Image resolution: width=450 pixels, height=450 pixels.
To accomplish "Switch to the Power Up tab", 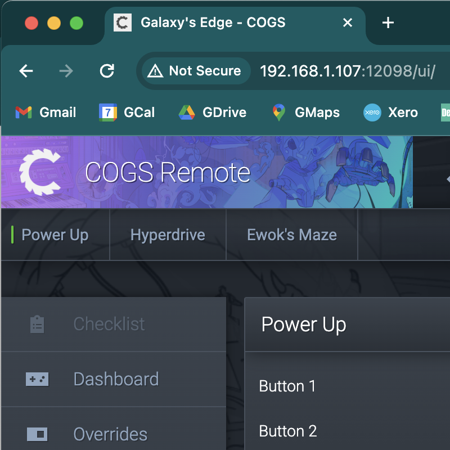I will [x=55, y=235].
